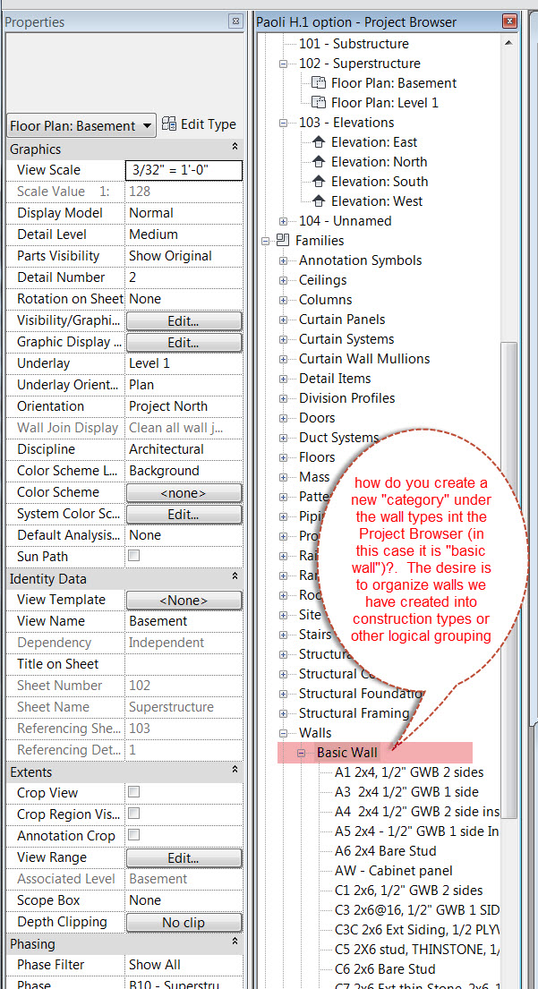This screenshot has height=989, width=538.
Task: Collapse the Graphics section
Action: tap(235, 147)
